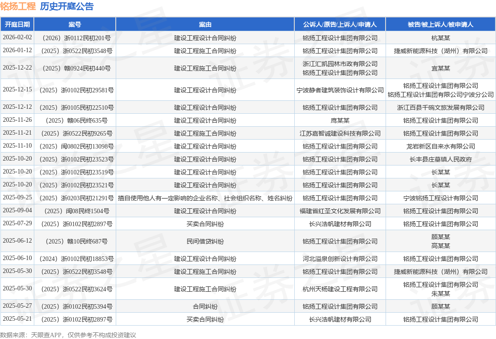Click defendant 浙江百县千碗文旅发展有限公司
The width and height of the screenshot is (496, 339).
pyautogui.click(x=441, y=107)
